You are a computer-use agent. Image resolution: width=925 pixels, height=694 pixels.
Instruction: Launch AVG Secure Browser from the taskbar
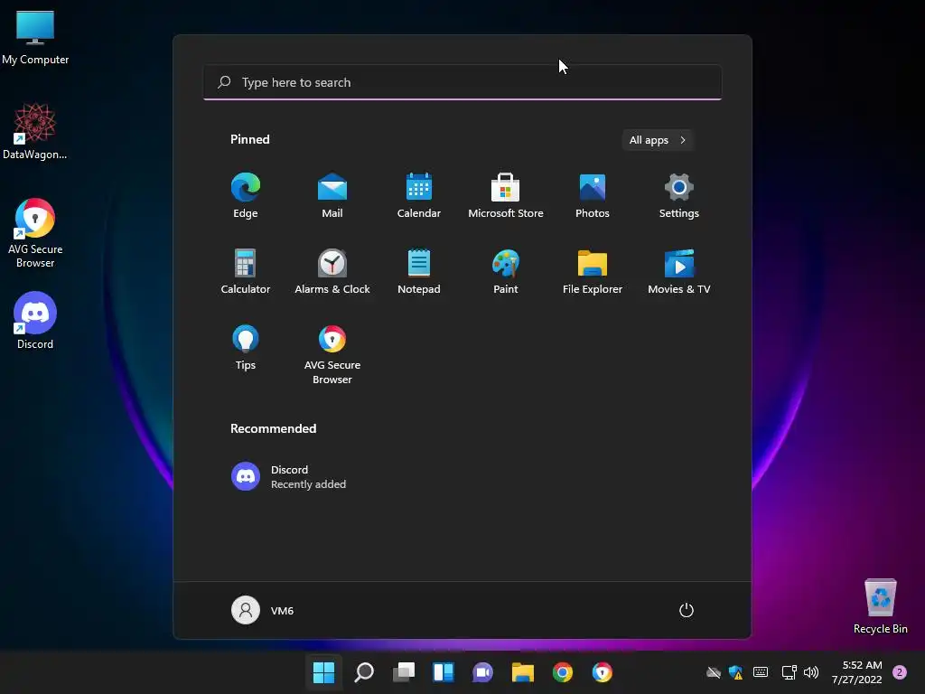click(x=602, y=672)
